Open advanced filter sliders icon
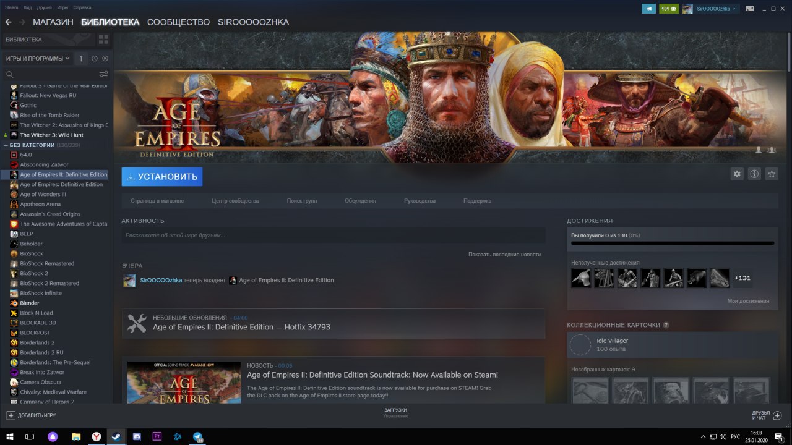This screenshot has height=445, width=792. (x=103, y=74)
